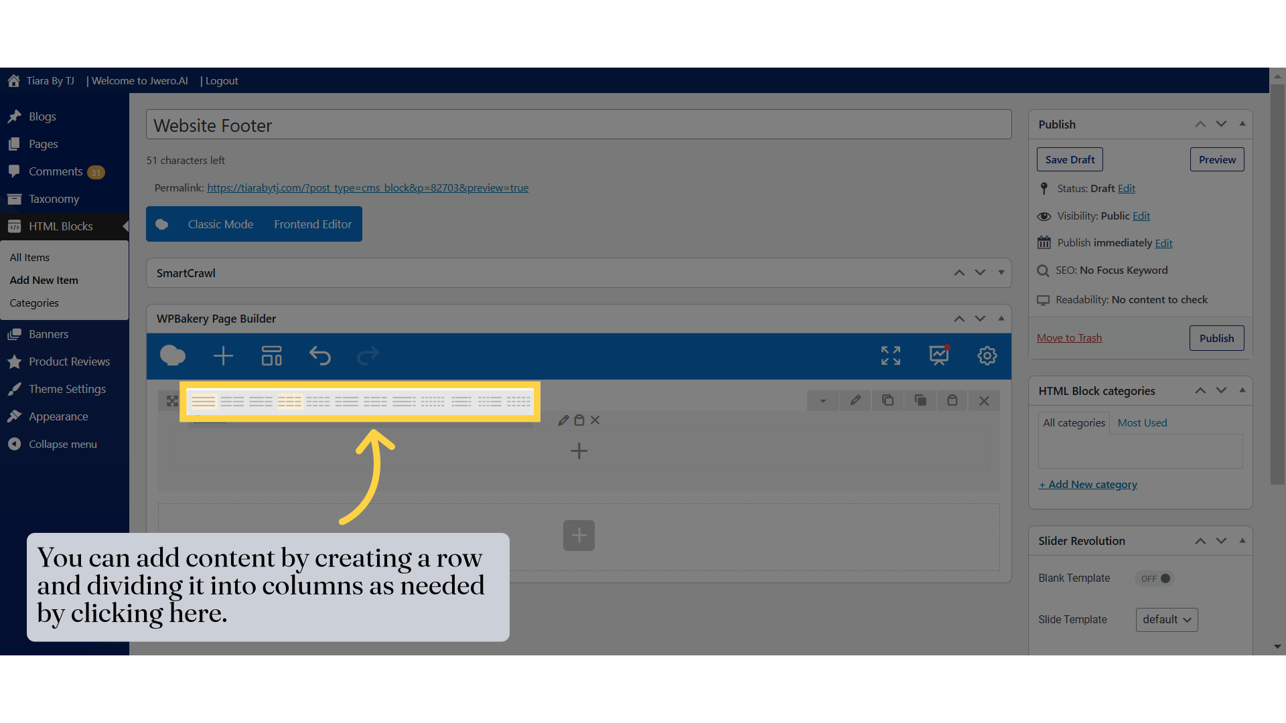
Task: Click the WPBakery Add Element plus icon
Action: click(223, 355)
